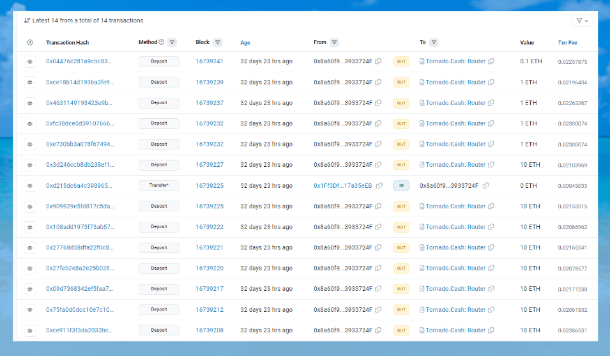Click eye icon for transaction 0xce911f3f3da2033bc
Viewport: 610px width, 356px height.
(30, 330)
